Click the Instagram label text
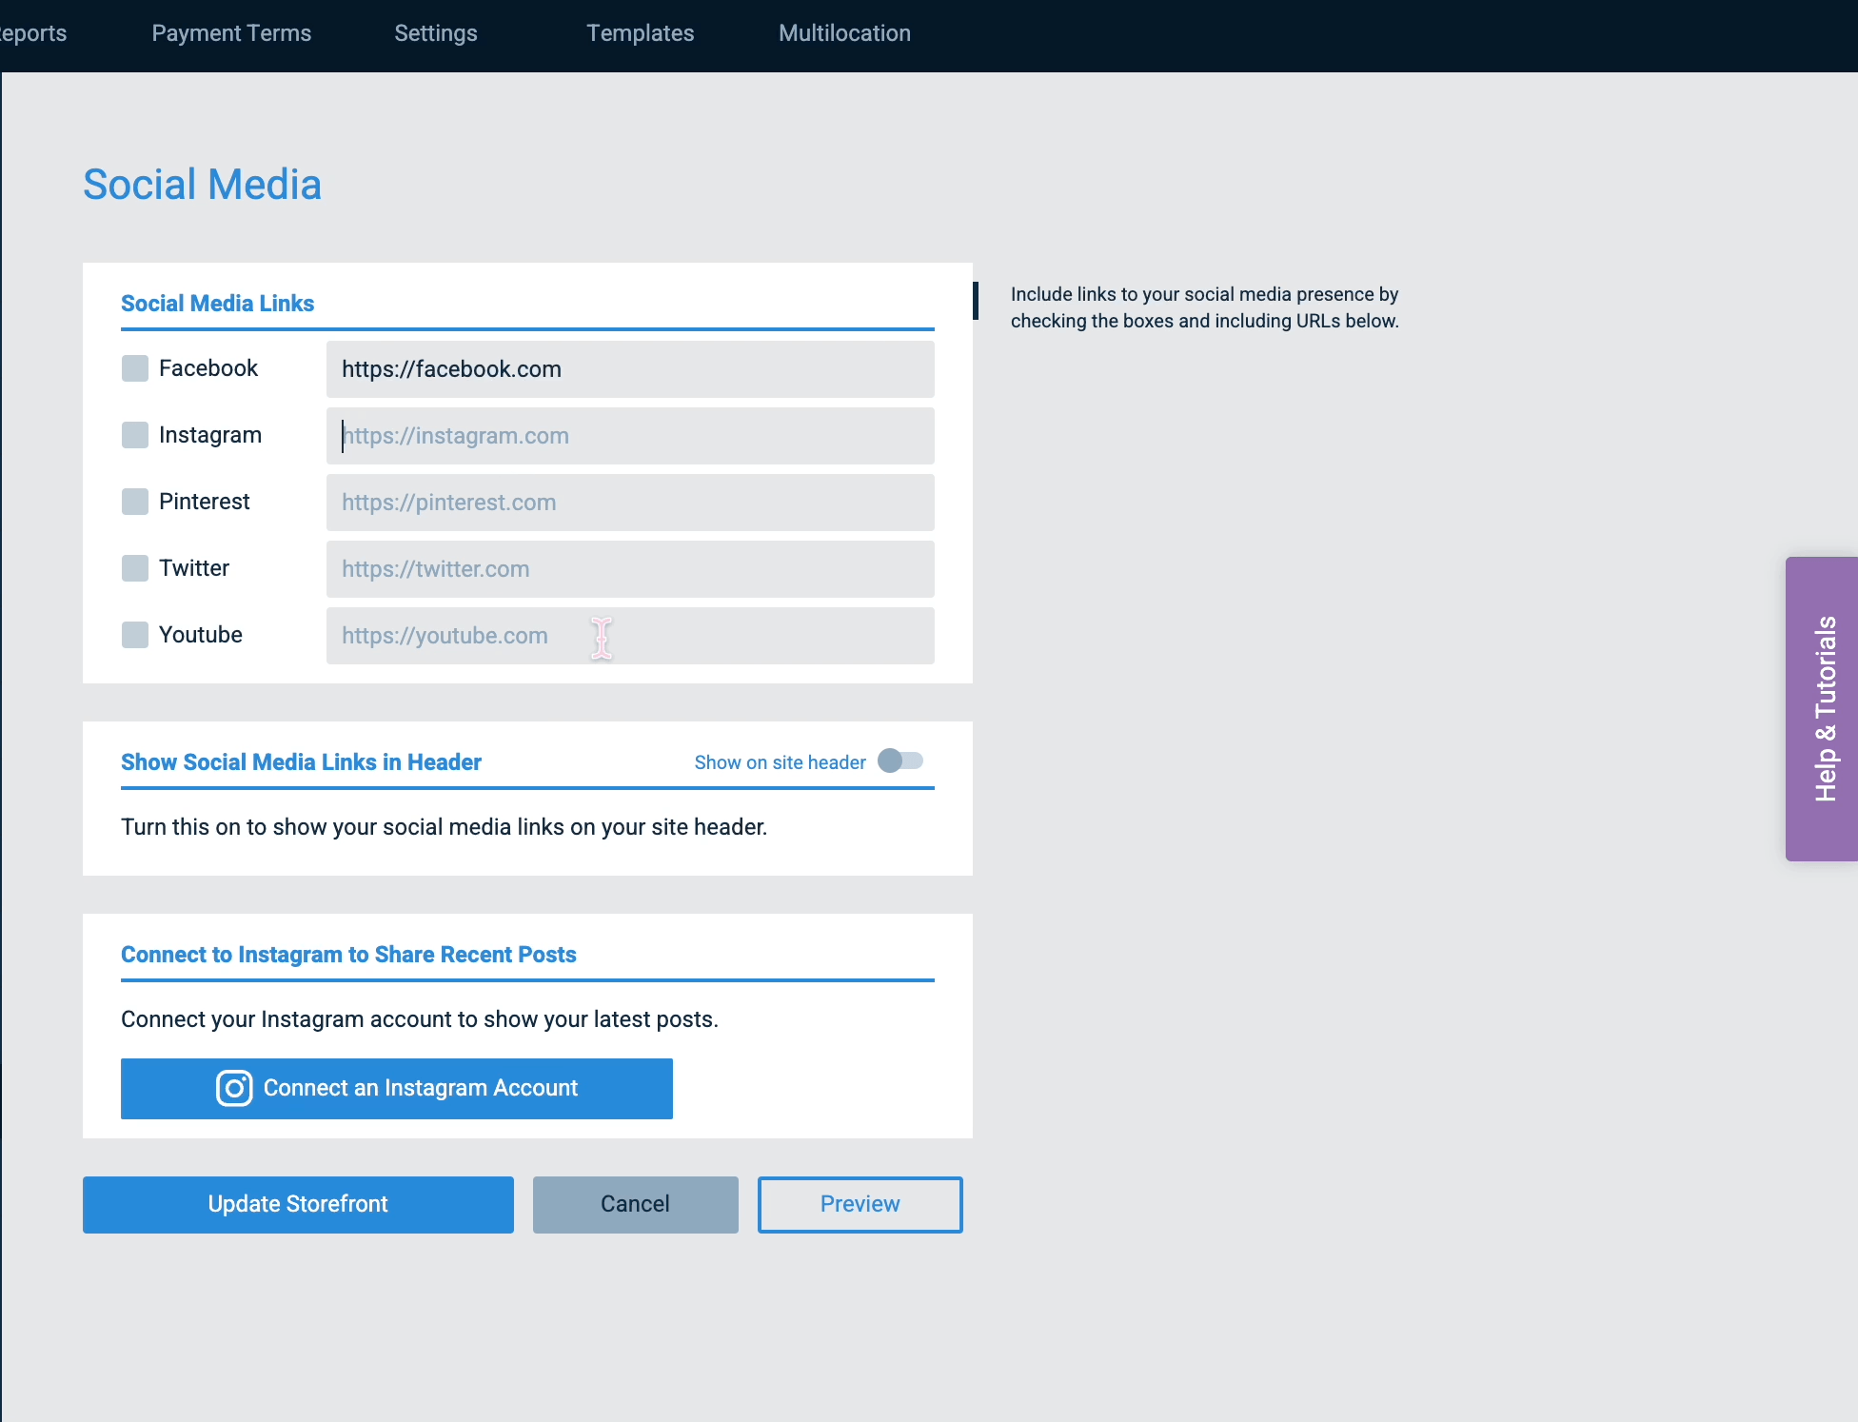Image resolution: width=1858 pixels, height=1422 pixels. (210, 435)
